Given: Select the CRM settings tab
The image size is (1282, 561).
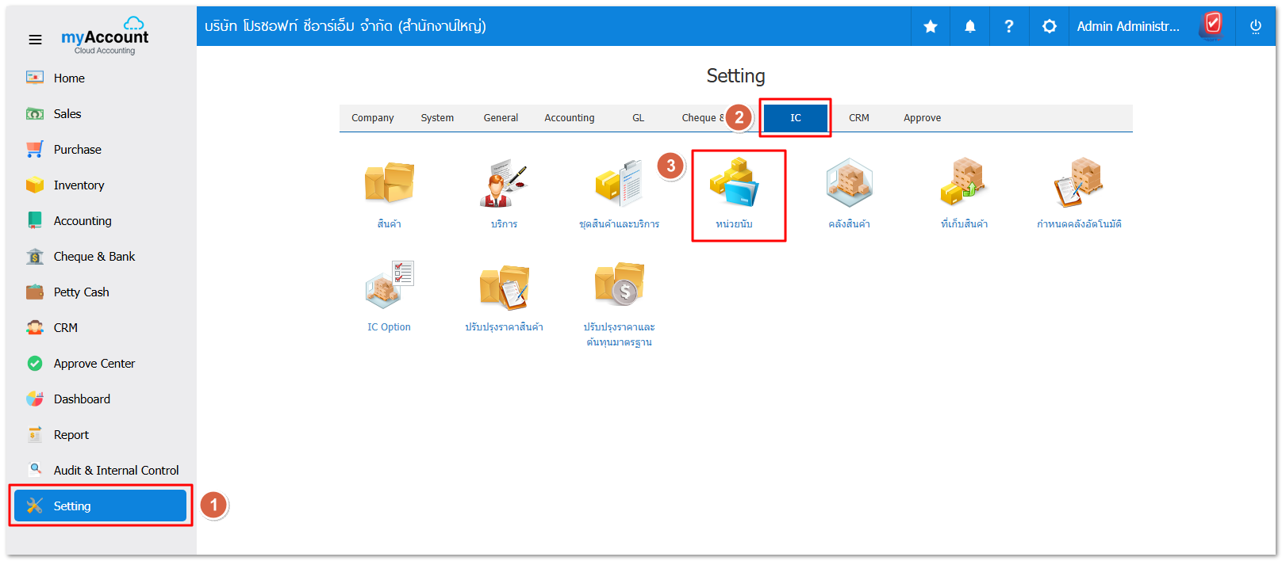Looking at the screenshot, I should [858, 118].
